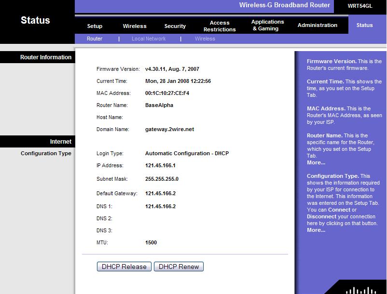Click the MAC Address help heading
This screenshot has height=294, width=387.
pyautogui.click(x=326, y=108)
